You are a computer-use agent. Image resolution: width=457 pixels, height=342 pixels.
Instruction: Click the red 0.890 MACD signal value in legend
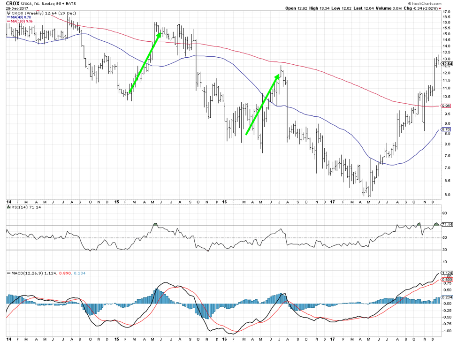pos(65,273)
